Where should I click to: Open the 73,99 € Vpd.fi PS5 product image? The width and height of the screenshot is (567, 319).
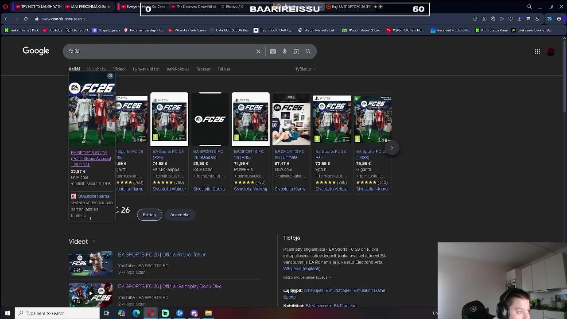click(332, 119)
